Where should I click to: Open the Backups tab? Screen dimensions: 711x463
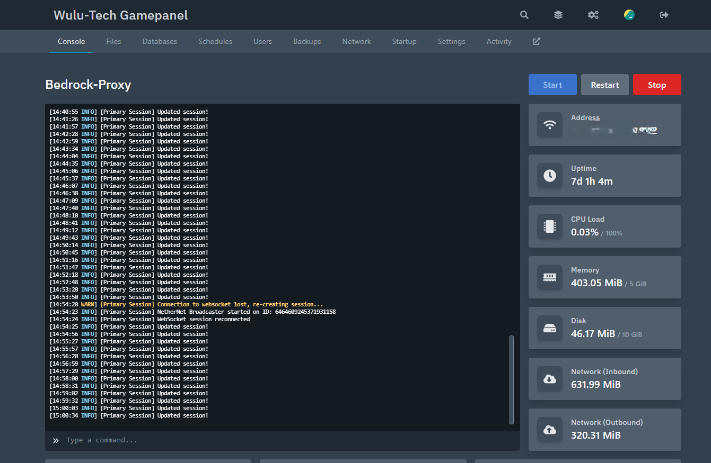[307, 41]
